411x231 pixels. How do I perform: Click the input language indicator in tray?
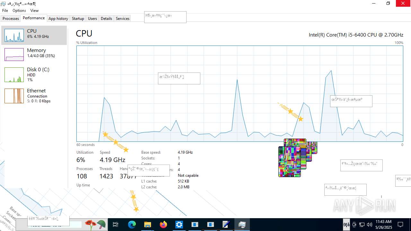(x=346, y=225)
